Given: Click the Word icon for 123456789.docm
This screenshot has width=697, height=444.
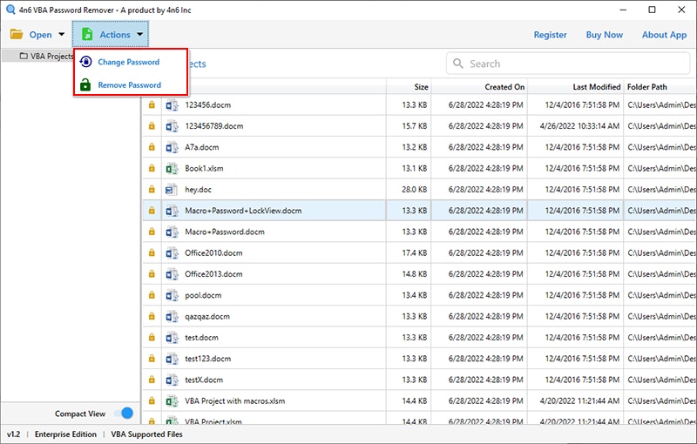Looking at the screenshot, I should 172,126.
